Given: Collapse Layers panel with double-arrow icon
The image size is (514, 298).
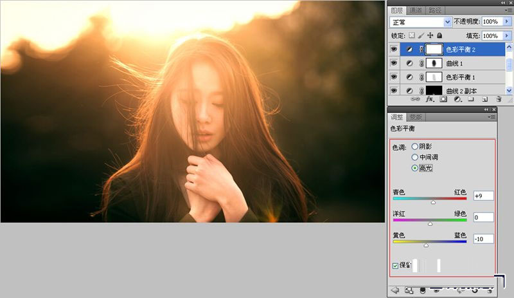Looking at the screenshot, I should [x=503, y=3].
